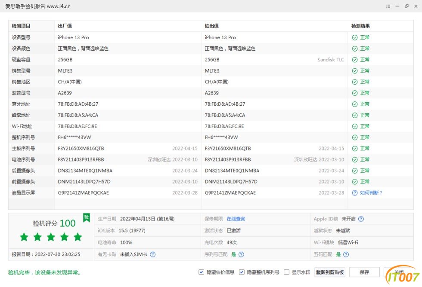Click the production date 2022年04月15日 (第16周)
Screen dimensions: 422x287
[147, 219]
